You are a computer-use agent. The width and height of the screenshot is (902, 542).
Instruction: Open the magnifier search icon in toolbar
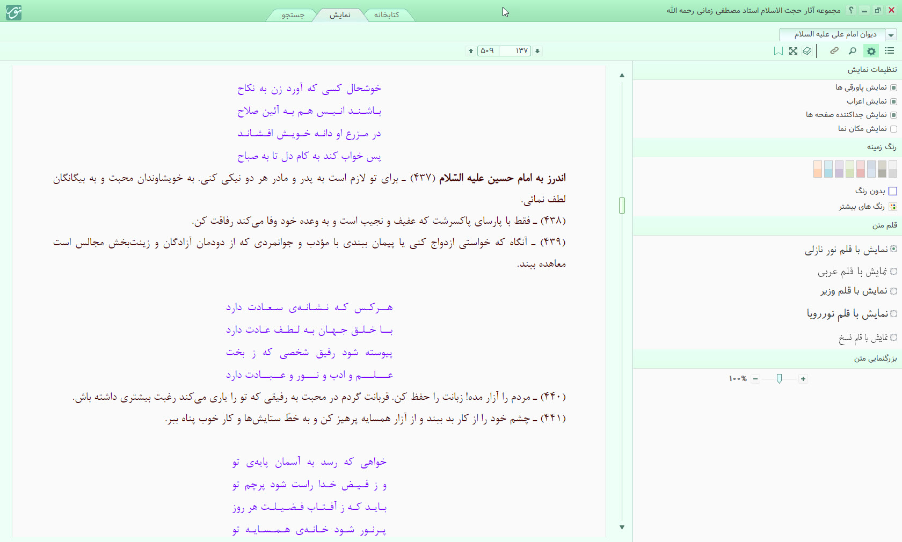[x=852, y=51]
